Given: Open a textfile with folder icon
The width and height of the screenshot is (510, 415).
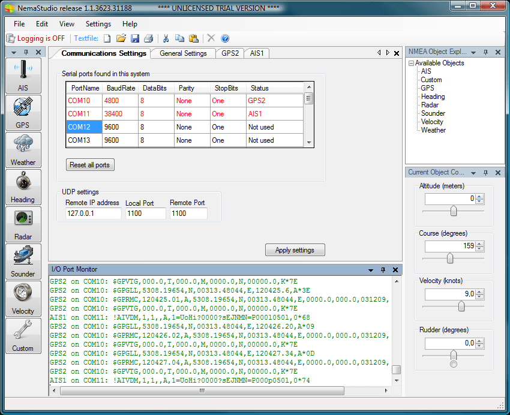Looking at the screenshot, I should tap(121, 38).
